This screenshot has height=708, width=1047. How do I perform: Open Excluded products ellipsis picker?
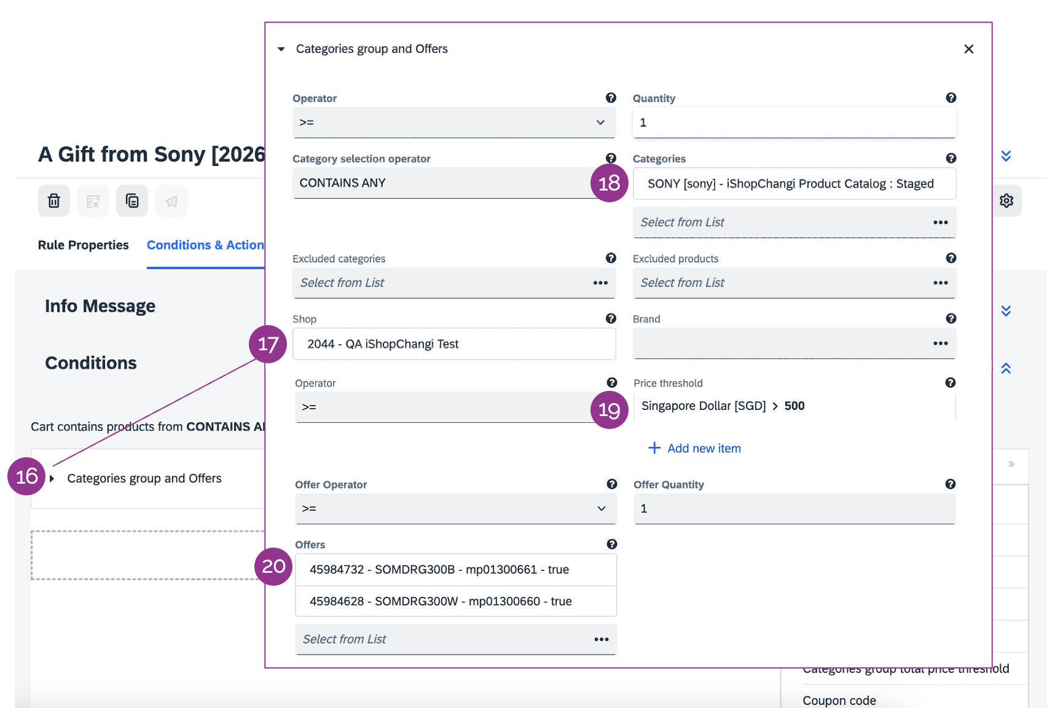pos(940,283)
